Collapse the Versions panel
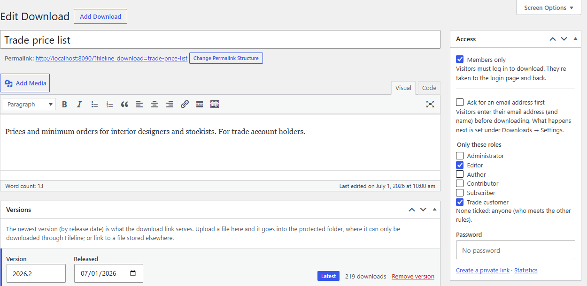The width and height of the screenshot is (587, 286). 434,210
